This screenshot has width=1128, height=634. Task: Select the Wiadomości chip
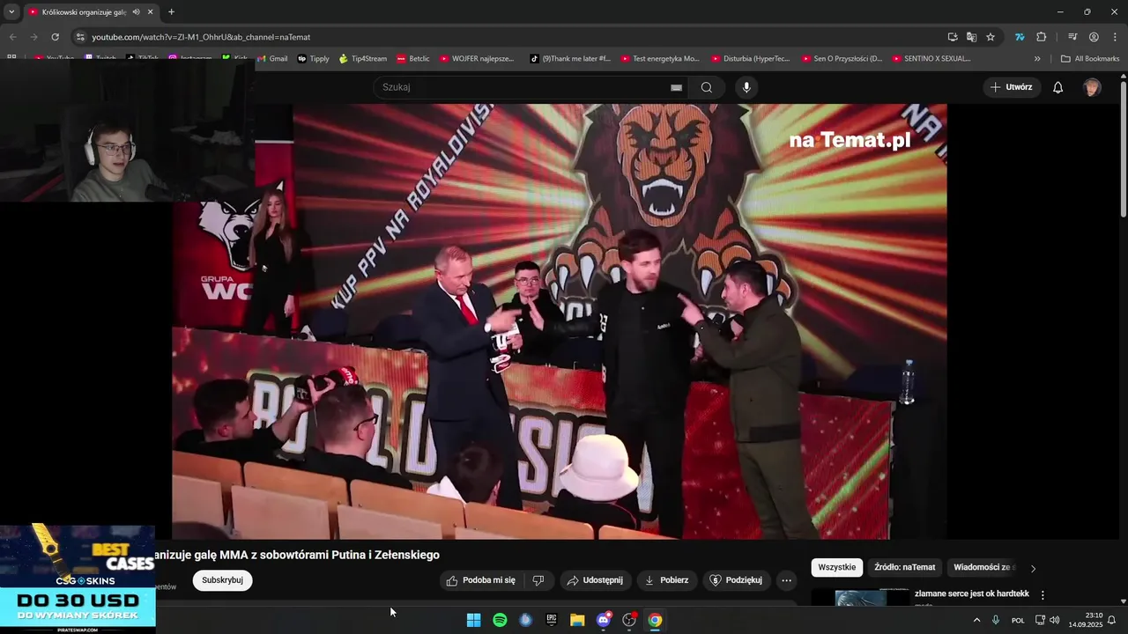(983, 567)
